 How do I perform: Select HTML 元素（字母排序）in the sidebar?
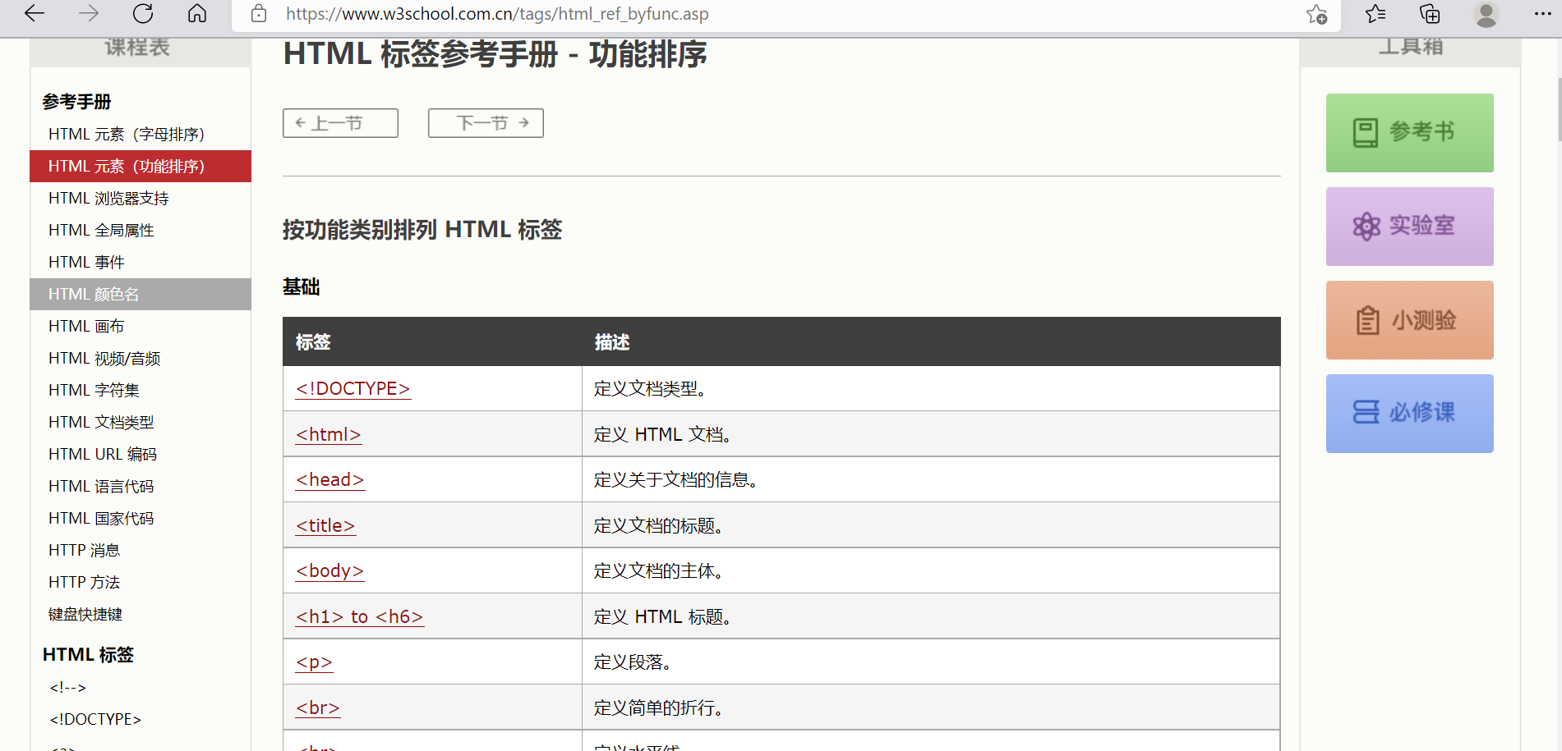(127, 134)
